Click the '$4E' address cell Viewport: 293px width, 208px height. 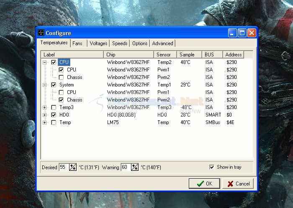pos(230,122)
